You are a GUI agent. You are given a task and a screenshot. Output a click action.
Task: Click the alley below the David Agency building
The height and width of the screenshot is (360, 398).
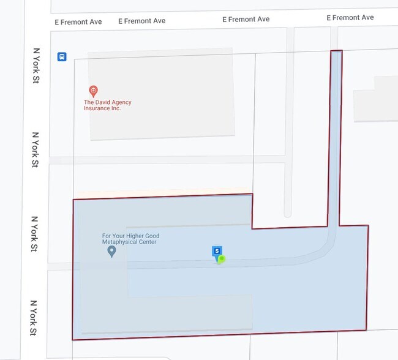click(165, 159)
